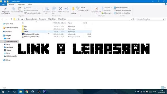Open Photoshop from the taskbar

pos(45,92)
